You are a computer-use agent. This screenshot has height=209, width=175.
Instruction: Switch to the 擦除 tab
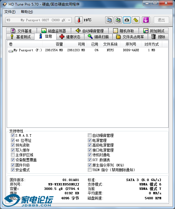(x=158, y=37)
